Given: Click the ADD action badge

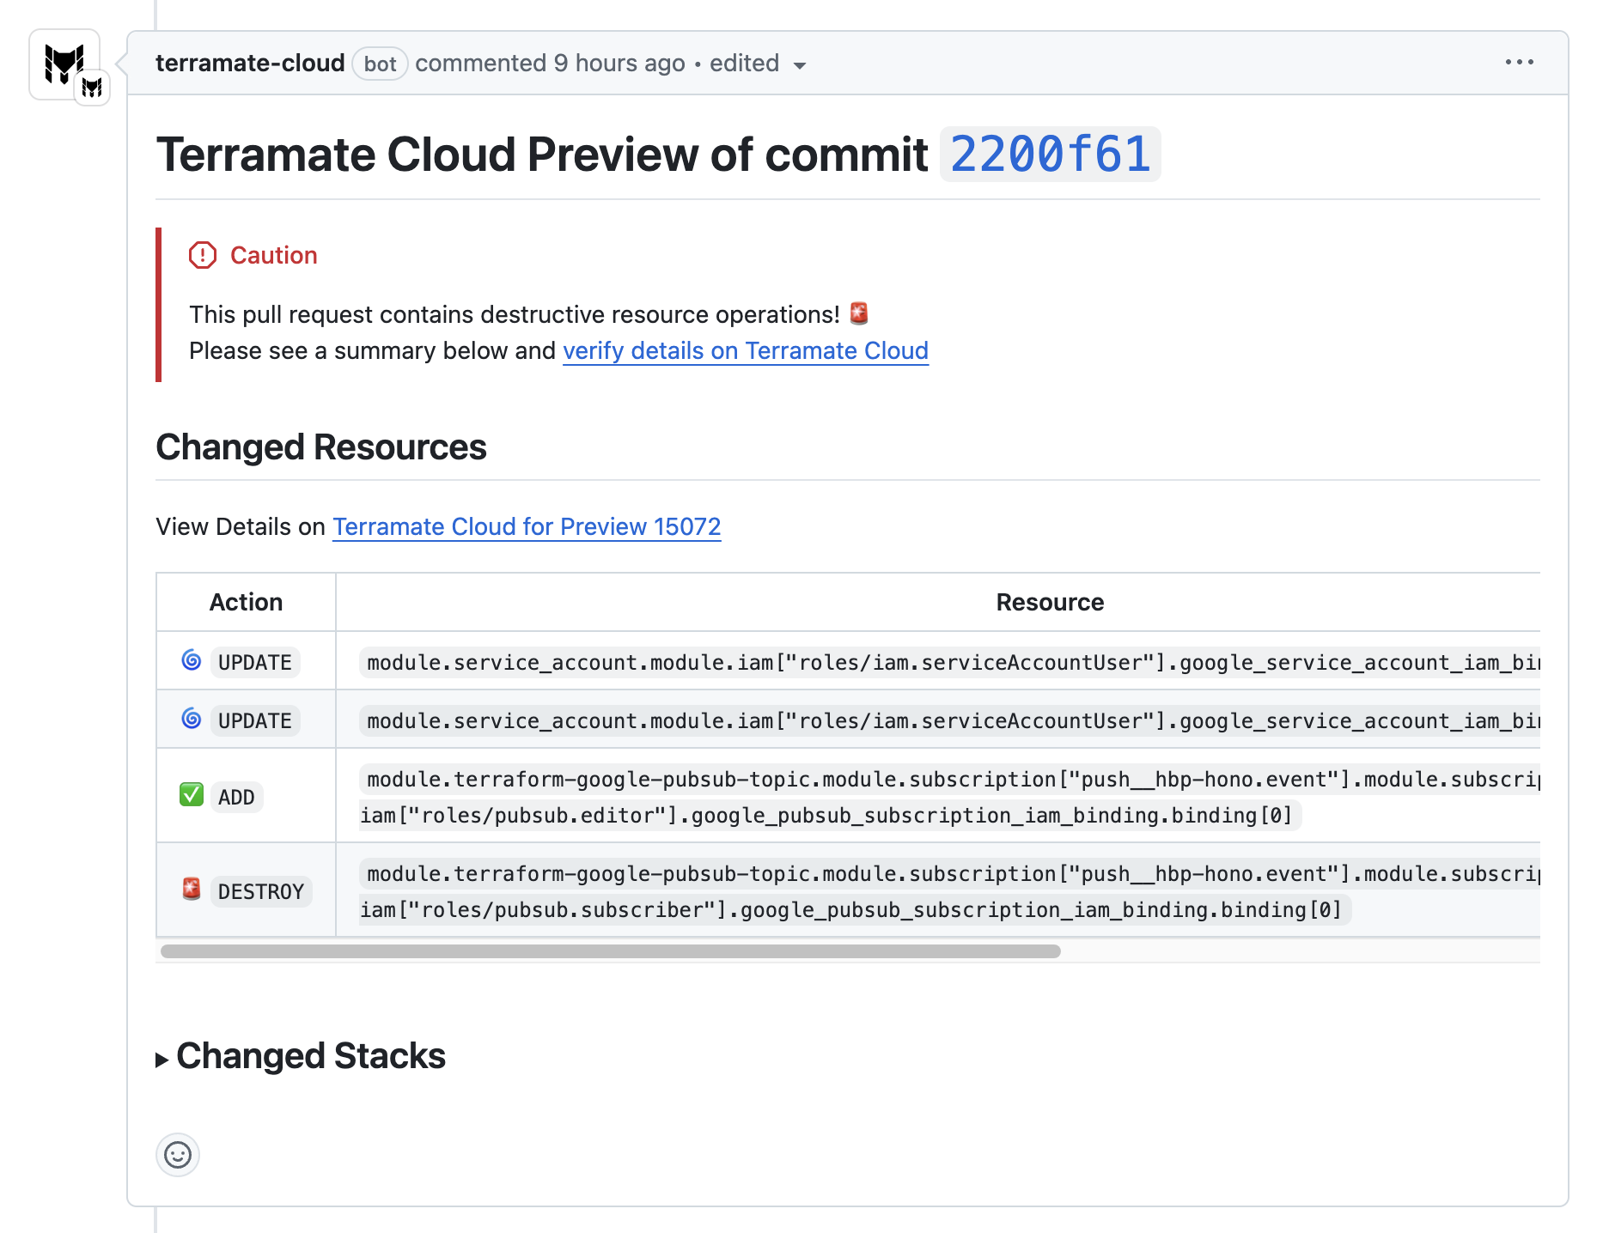Looking at the screenshot, I should (x=235, y=796).
